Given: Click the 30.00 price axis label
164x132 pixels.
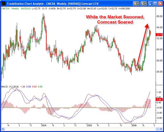Looking at the screenshot, I should click(x=159, y=49).
